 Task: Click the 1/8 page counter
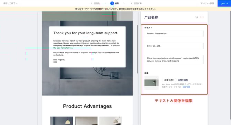coord(197,17)
